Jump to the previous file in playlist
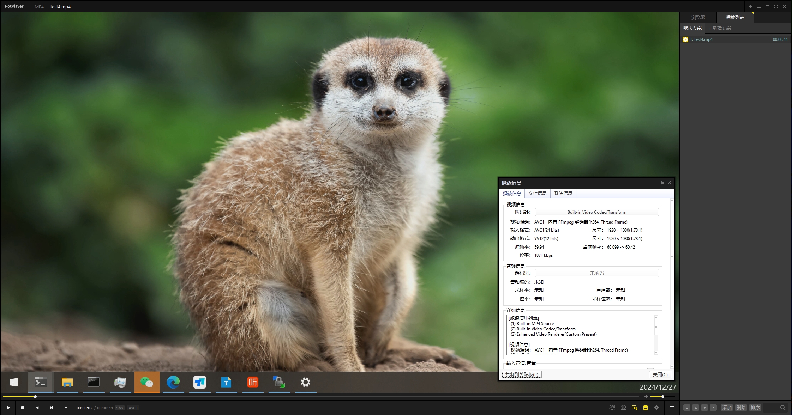The width and height of the screenshot is (792, 415). 37,408
